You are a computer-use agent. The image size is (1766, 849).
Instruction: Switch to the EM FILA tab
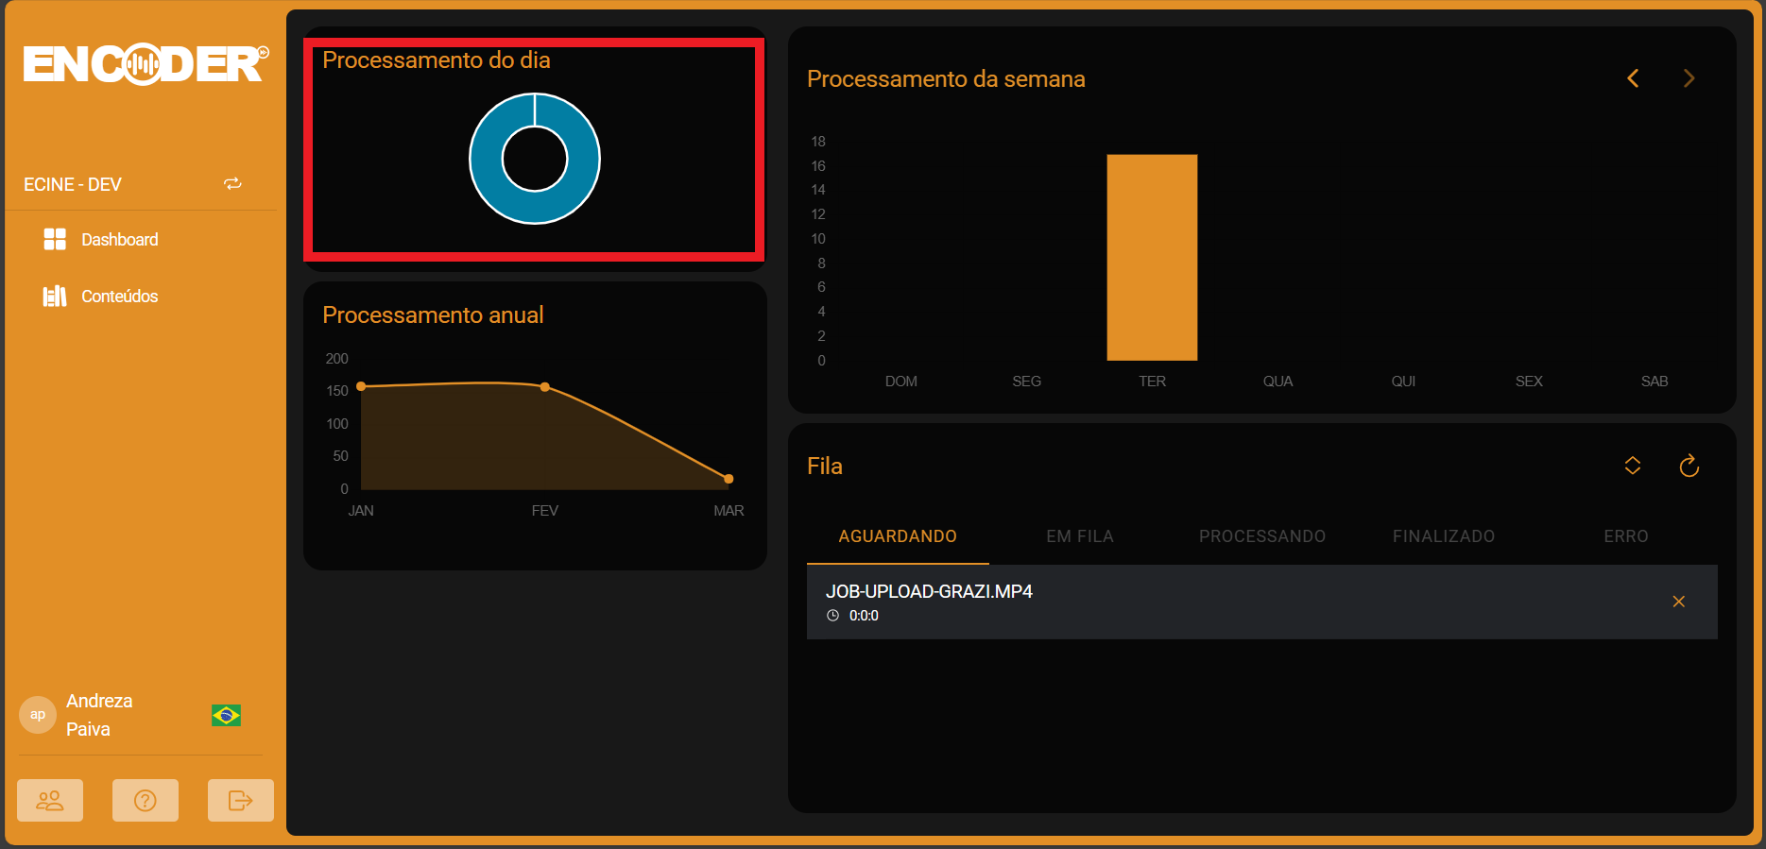pyautogui.click(x=1080, y=536)
